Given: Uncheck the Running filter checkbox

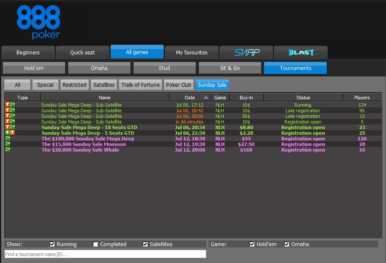Looking at the screenshot, I should click(52, 244).
